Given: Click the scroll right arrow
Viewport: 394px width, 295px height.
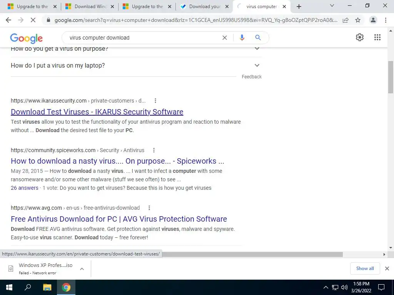Looking at the screenshot, I should point(384,254).
